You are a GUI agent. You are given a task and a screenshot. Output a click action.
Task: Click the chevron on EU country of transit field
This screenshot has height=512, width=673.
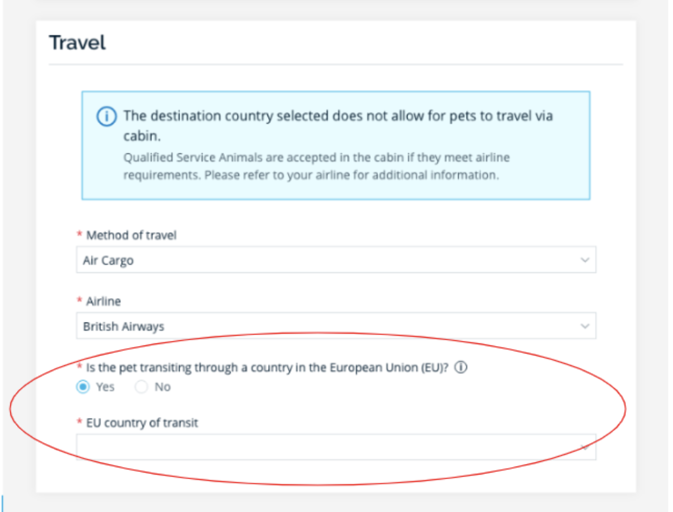coord(584,448)
